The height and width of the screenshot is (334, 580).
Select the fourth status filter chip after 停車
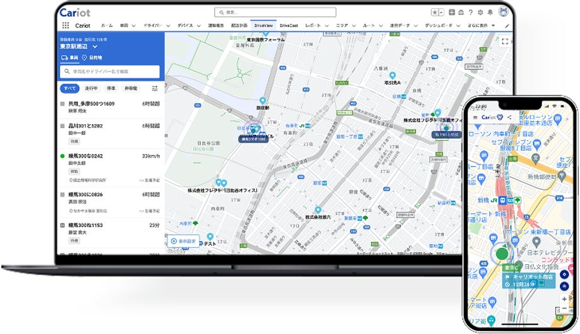[131, 88]
